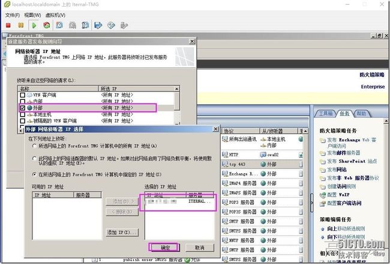Click the 发布邮件服务器 link
This screenshot has width=390, height=264.
coord(344,153)
